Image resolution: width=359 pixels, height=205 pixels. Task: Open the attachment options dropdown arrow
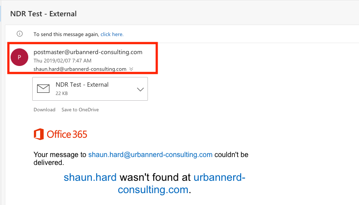tap(140, 89)
